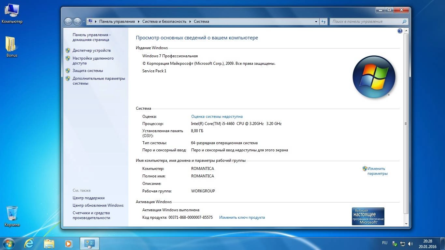The height and width of the screenshot is (250, 445).
Task: Open Панель управления - домашняя страница
Action: [x=92, y=37]
